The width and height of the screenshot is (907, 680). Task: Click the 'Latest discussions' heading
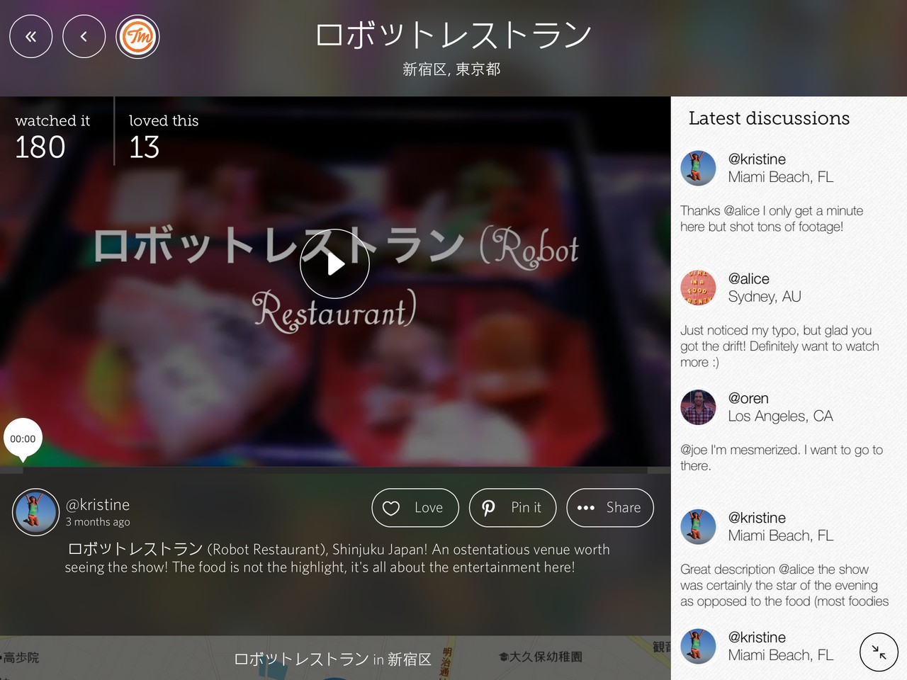pos(769,118)
